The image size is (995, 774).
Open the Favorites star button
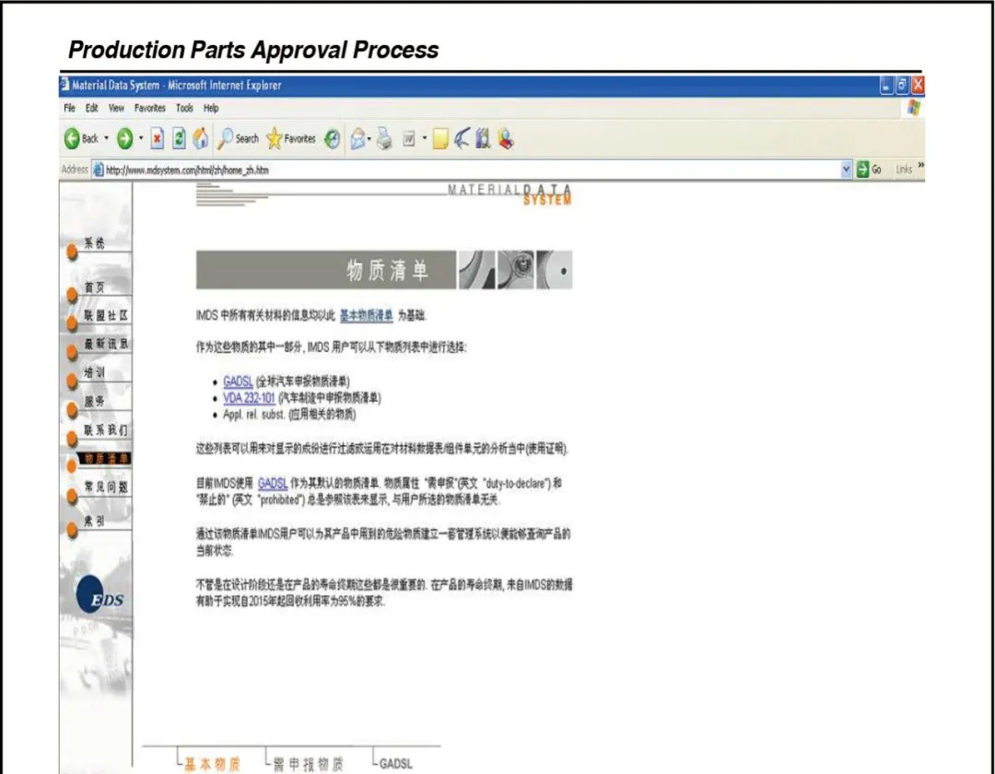click(290, 138)
